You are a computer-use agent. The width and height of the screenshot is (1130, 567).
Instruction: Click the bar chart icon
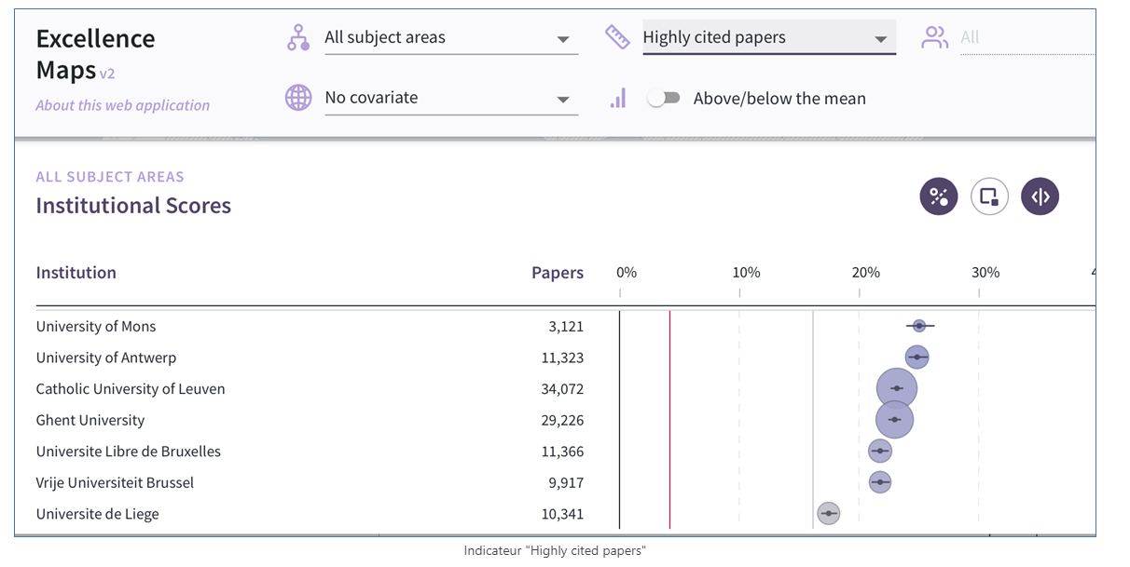[x=617, y=99]
